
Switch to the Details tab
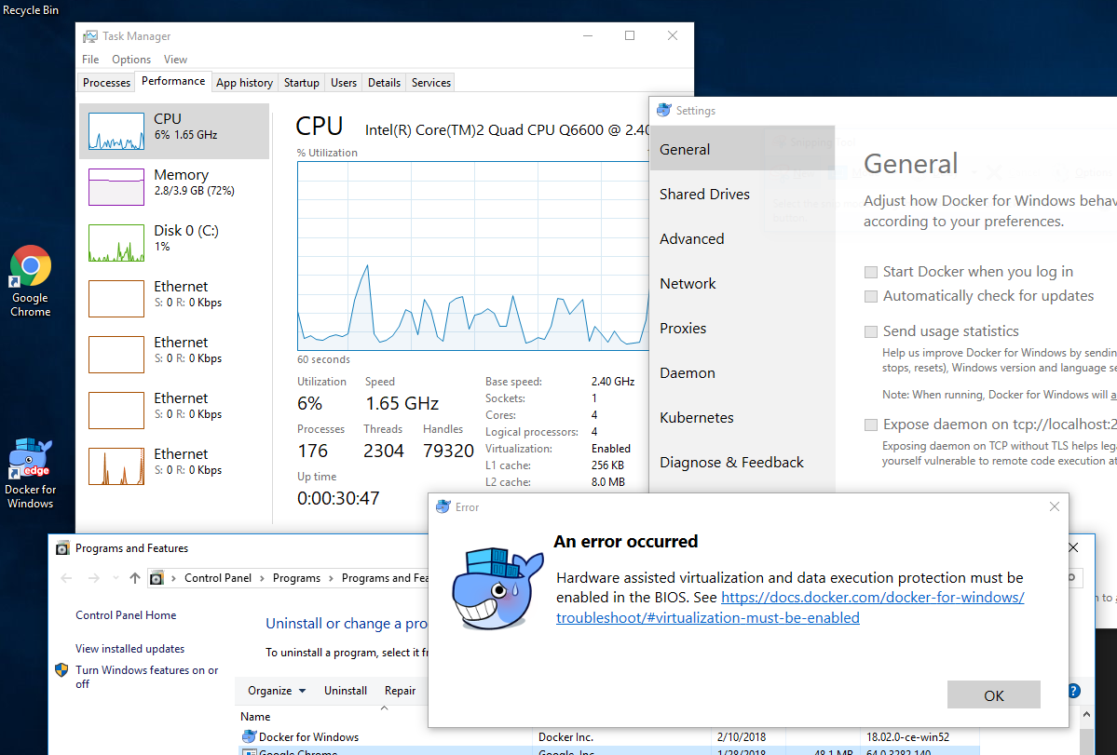(384, 83)
